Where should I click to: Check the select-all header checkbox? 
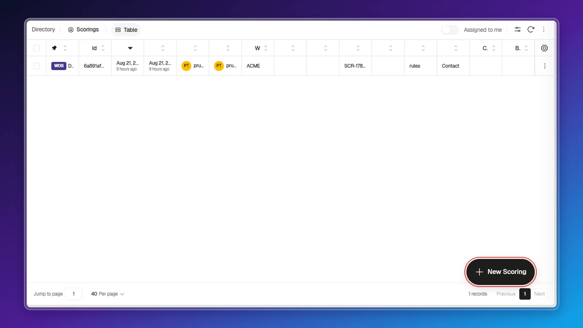pos(37,48)
